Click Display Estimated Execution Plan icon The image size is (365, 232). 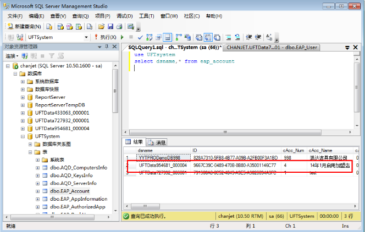(x=149, y=37)
